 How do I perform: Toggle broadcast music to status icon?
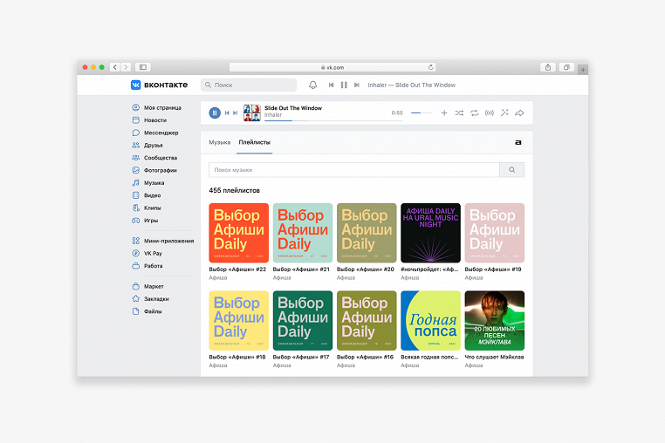coord(489,112)
